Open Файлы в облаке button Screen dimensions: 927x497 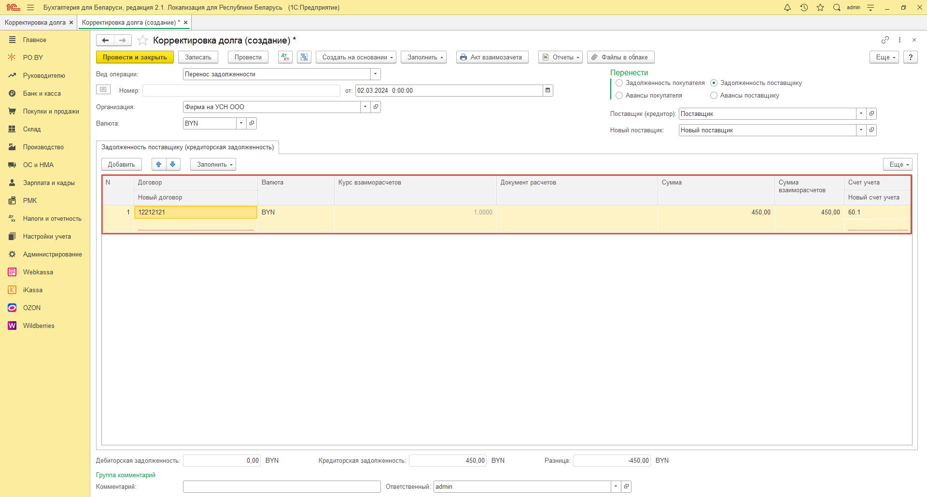coord(621,57)
